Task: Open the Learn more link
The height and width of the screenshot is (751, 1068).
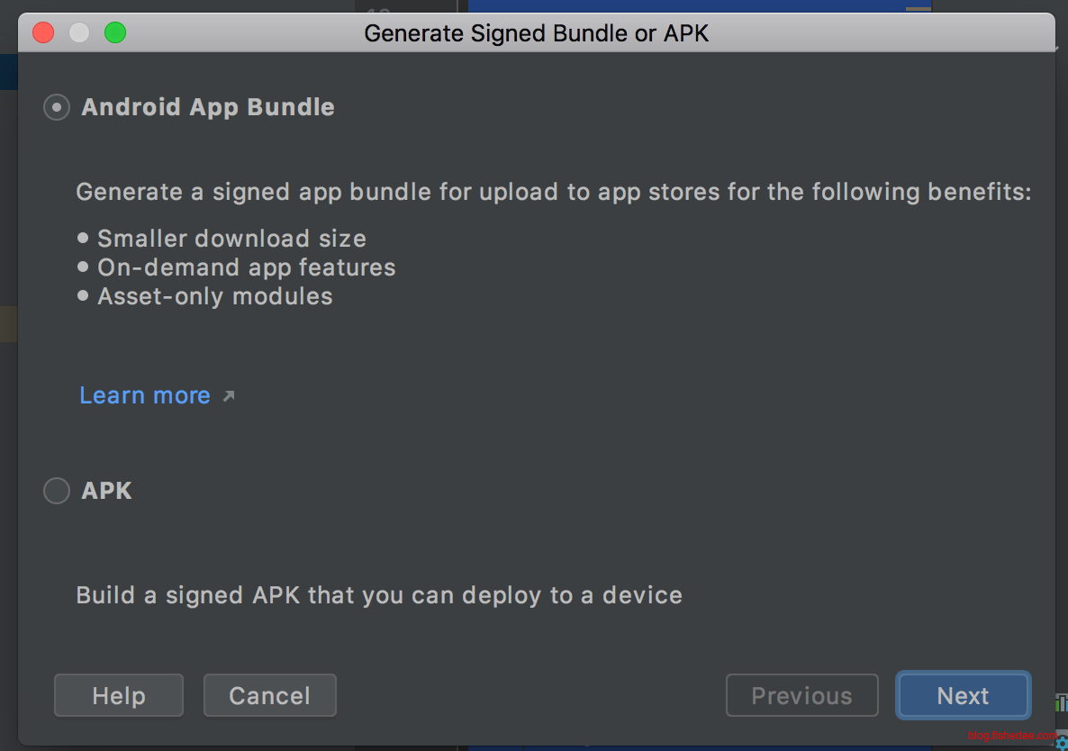Action: (x=145, y=395)
